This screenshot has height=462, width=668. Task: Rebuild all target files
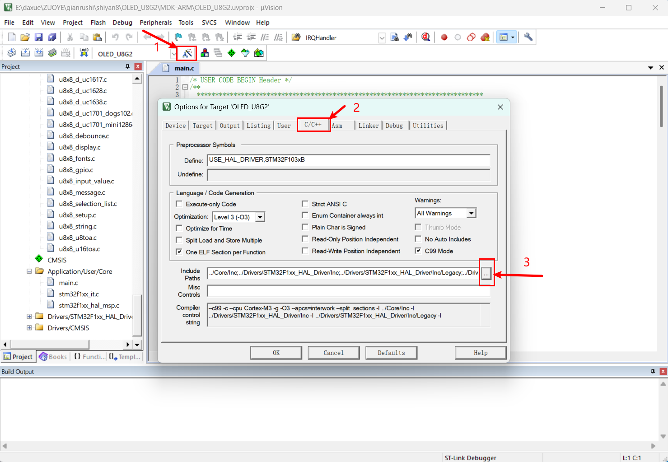(x=39, y=53)
